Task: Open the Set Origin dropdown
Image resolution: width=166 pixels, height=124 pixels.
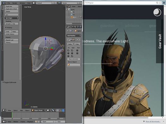Action: (12, 18)
